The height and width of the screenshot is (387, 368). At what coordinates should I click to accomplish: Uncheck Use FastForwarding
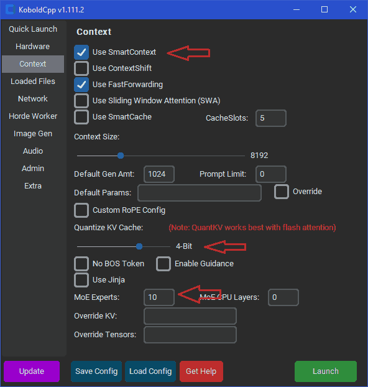(x=81, y=85)
